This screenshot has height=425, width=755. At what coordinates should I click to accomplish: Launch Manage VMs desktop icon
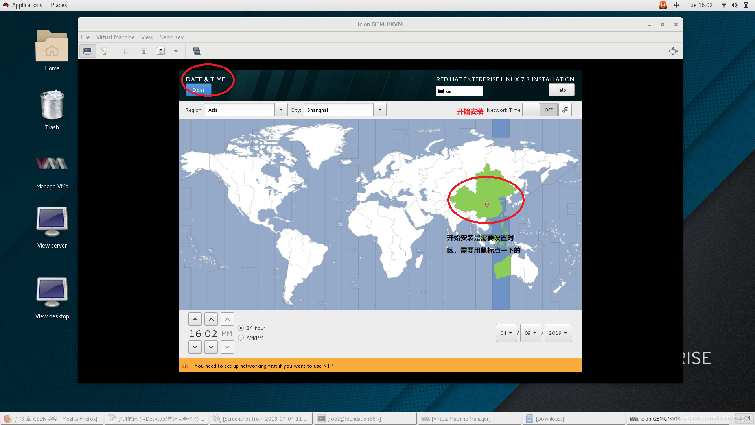(52, 172)
